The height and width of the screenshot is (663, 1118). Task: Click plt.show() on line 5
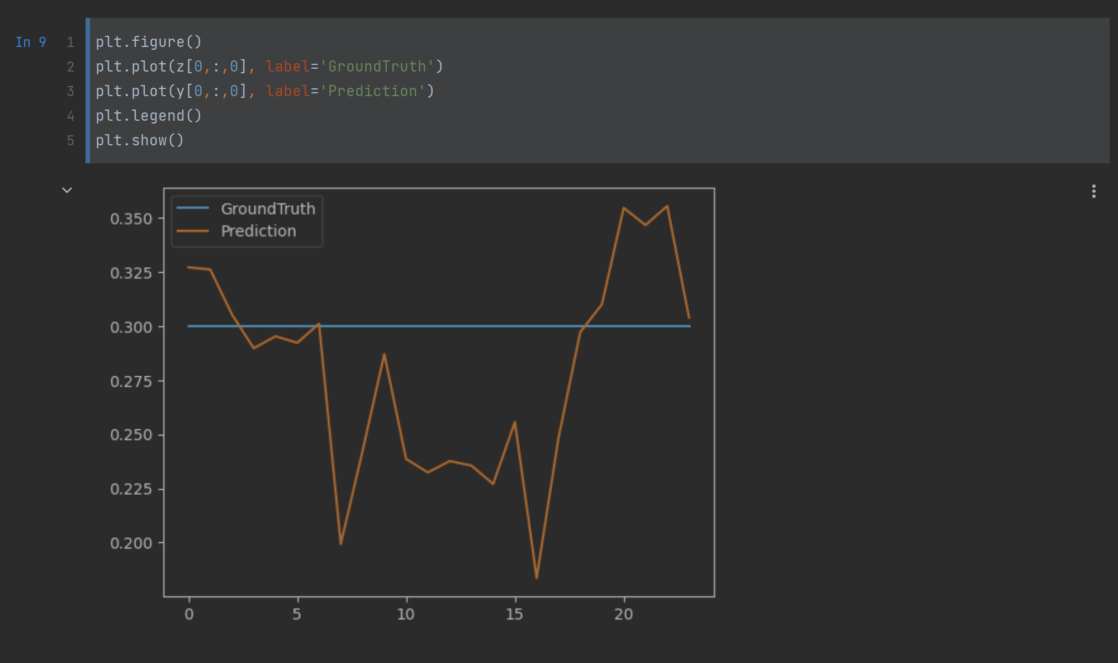click(x=139, y=140)
